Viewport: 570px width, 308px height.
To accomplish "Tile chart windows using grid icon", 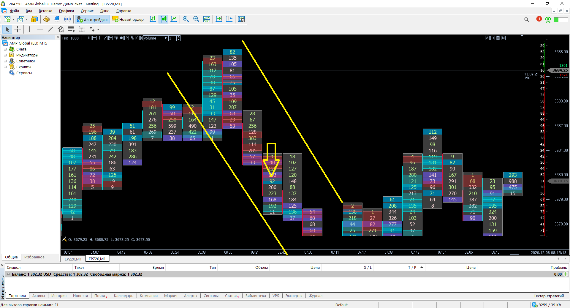I will pyautogui.click(x=207, y=19).
